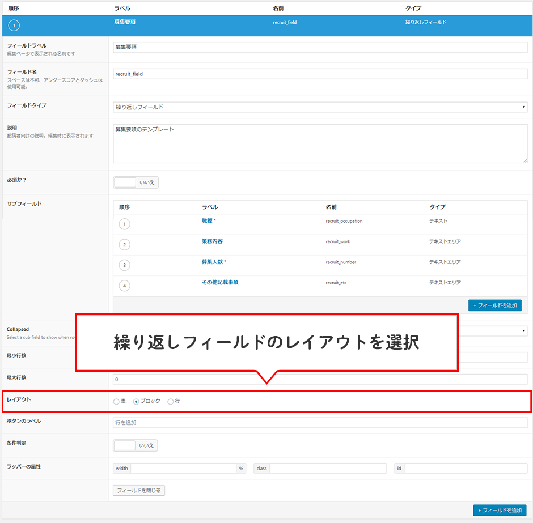The height and width of the screenshot is (523, 533).
Task: Click the 説明 textarea
Action: click(320, 143)
